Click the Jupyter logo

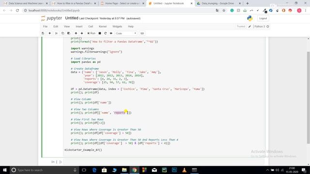pyautogui.click(x=52, y=18)
